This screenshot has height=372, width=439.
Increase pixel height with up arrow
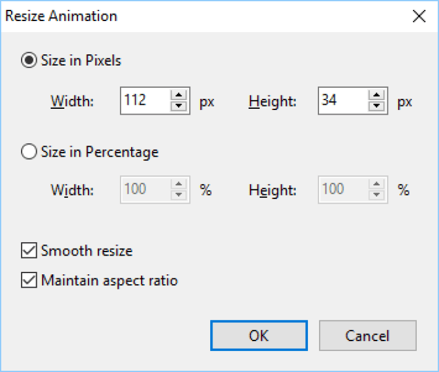(377, 95)
